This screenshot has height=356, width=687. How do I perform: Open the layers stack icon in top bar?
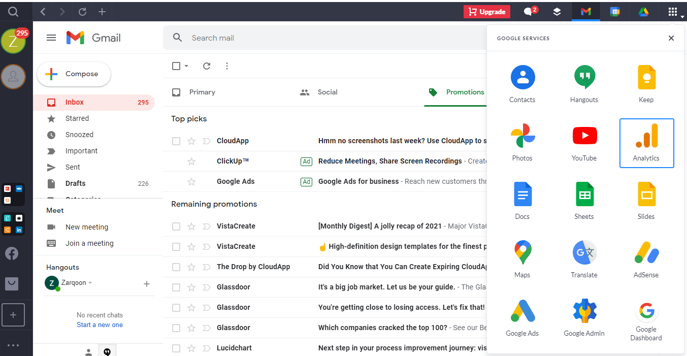[557, 12]
